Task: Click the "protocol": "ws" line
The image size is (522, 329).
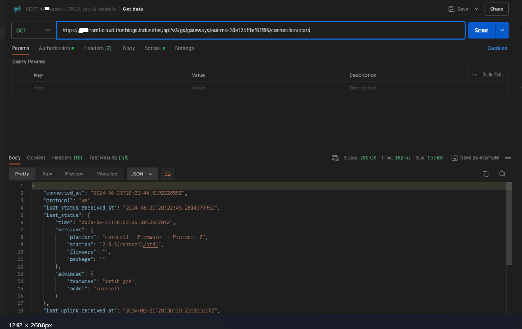Action: (x=68, y=200)
